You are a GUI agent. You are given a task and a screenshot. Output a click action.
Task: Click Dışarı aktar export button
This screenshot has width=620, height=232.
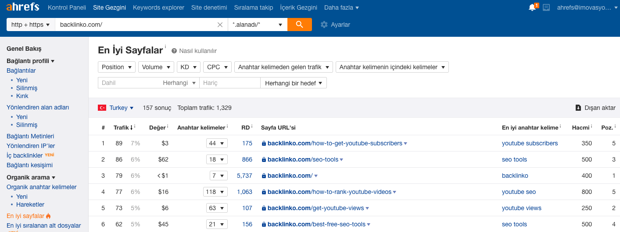[x=595, y=108]
